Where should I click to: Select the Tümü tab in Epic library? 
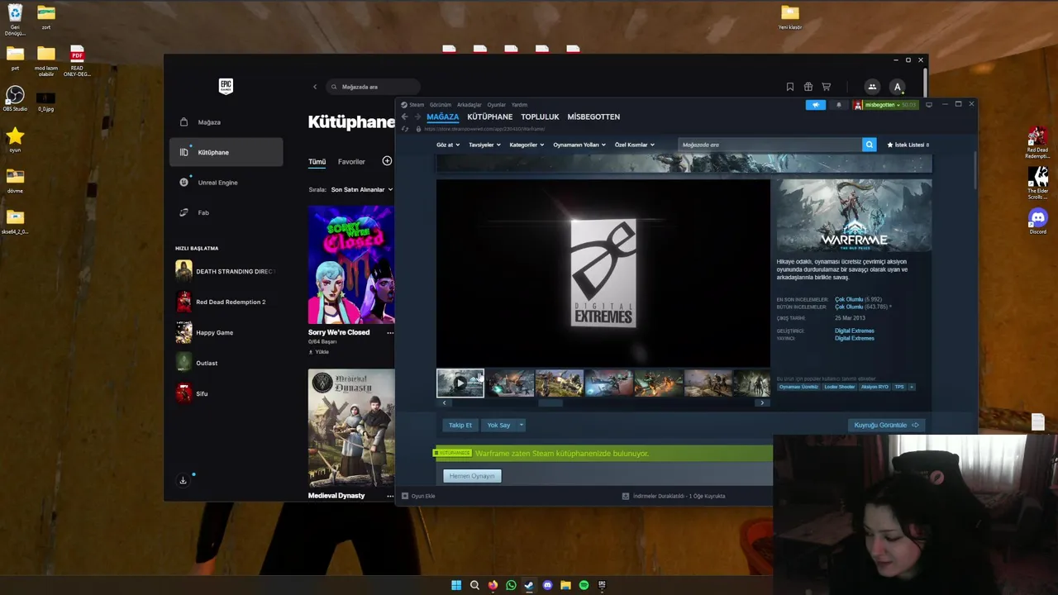coord(317,162)
